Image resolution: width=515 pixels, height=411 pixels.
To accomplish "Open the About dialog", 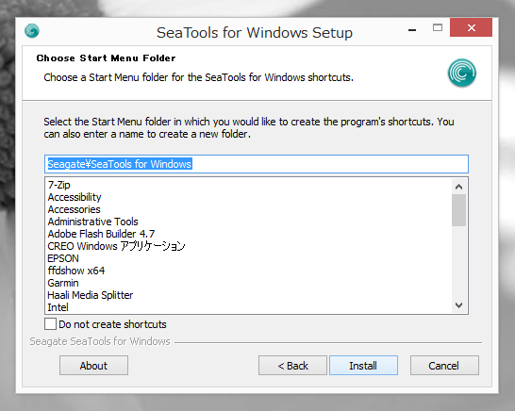I will coord(93,365).
